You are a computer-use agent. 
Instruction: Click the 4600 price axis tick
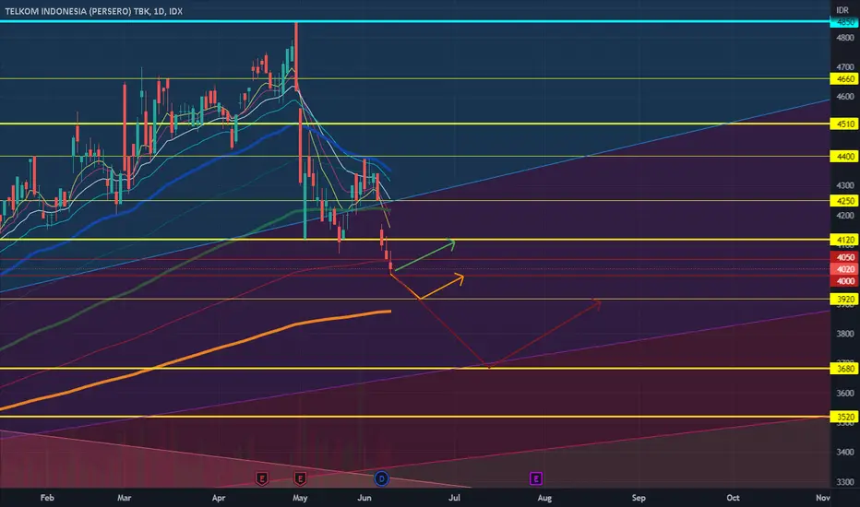(x=845, y=97)
